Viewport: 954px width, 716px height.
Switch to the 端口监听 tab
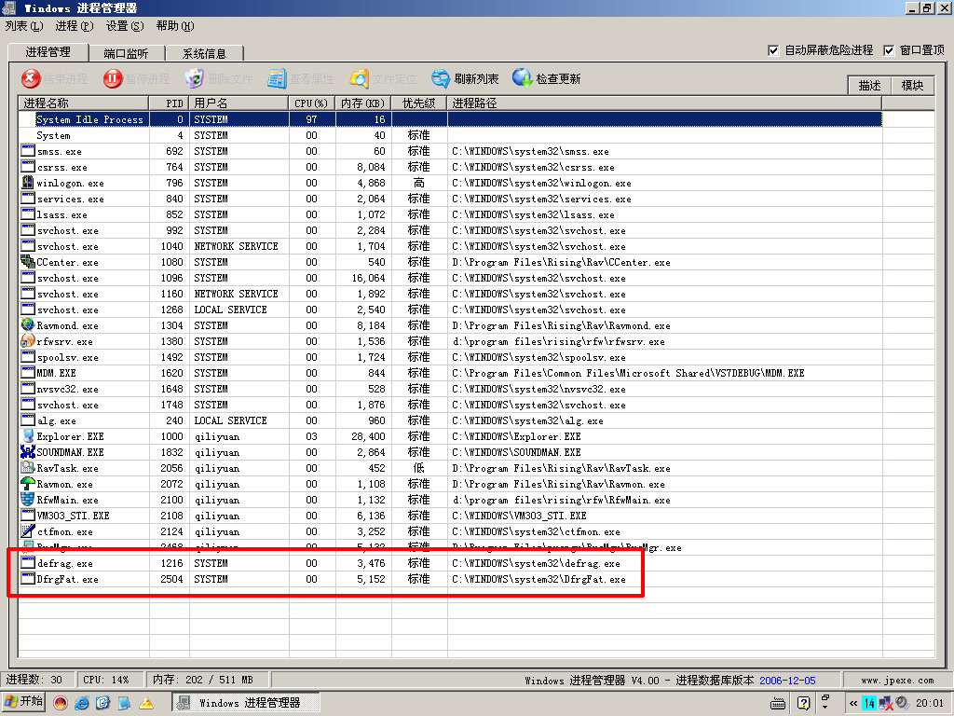tap(126, 53)
